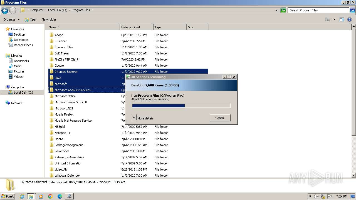Screen dimensions: 356x200
Task: Show hidden tray icons arrow
Action: 310,196
